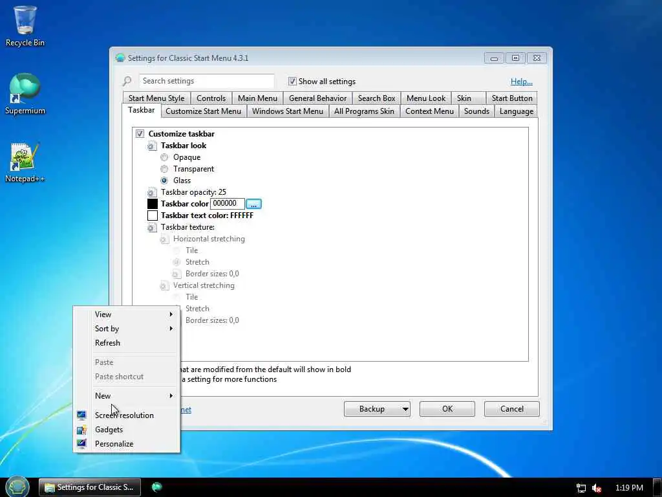Toggle the Show all settings checkbox
Screen dimensions: 662x497
pos(292,81)
